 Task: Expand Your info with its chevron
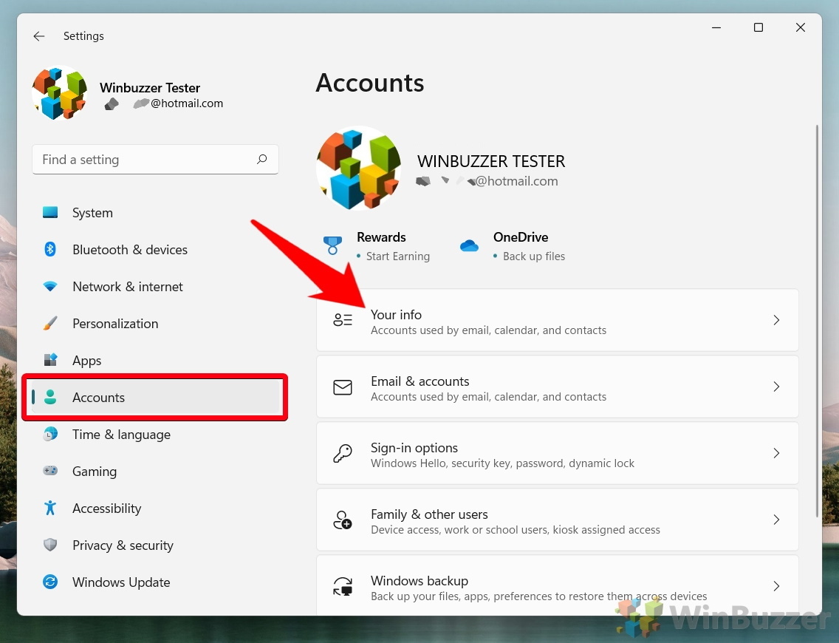[776, 320]
